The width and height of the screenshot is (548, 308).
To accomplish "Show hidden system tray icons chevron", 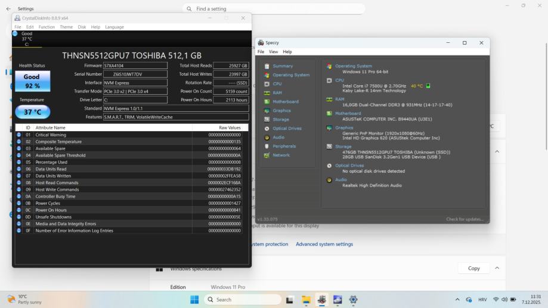I will click(457, 300).
